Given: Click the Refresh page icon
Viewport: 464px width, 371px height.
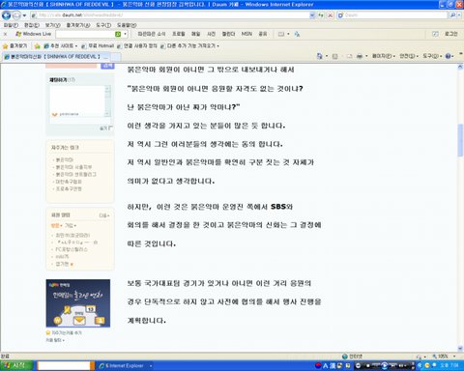Looking at the screenshot, I should [321, 15].
